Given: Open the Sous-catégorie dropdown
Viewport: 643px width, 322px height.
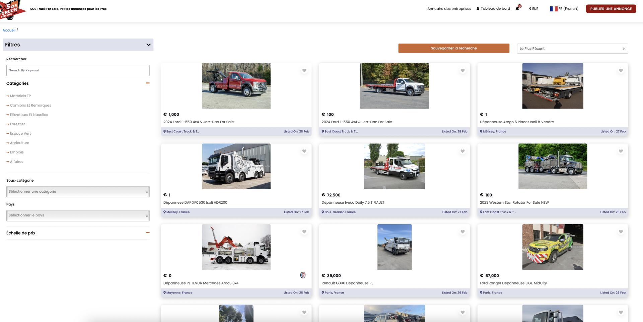Looking at the screenshot, I should (78, 192).
